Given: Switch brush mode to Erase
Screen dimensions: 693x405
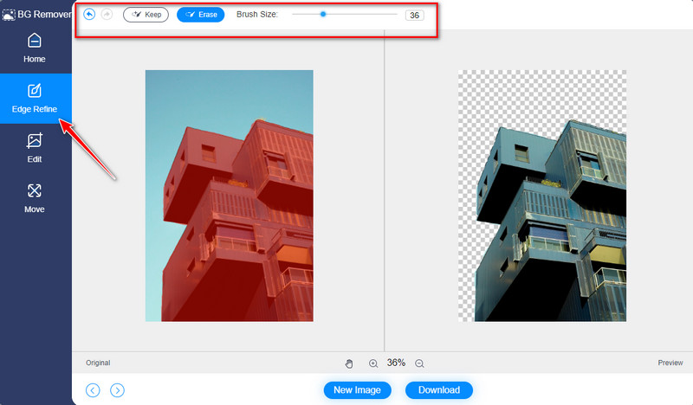Looking at the screenshot, I should point(200,15).
